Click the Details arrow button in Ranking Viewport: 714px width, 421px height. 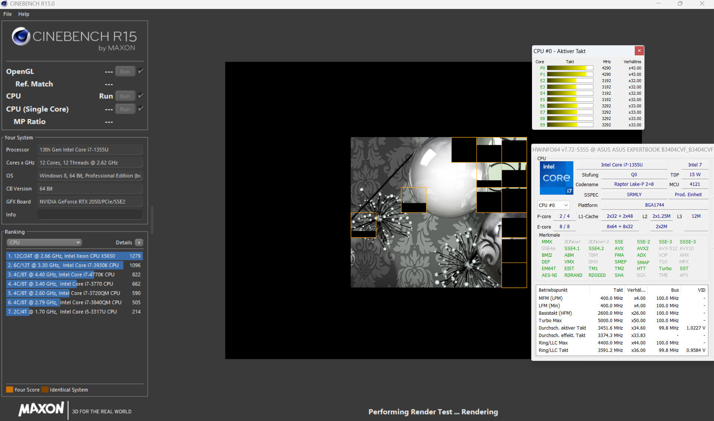pyautogui.click(x=139, y=243)
